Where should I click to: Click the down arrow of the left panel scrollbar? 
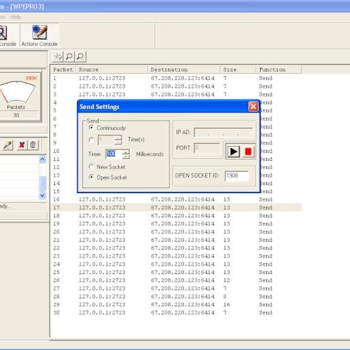pos(43,195)
